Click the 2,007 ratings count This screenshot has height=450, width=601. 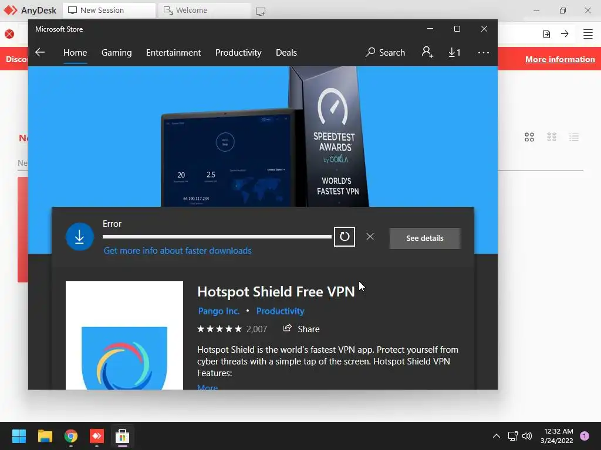coord(256,329)
